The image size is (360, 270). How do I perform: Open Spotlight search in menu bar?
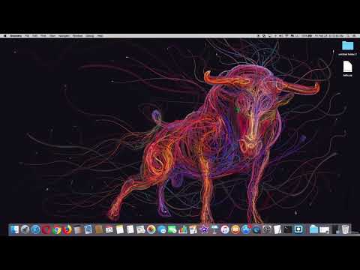tap(348, 36)
